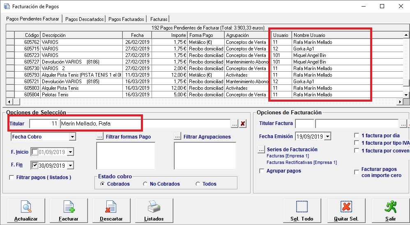Select Pagos Pendientes Facturar tab
410x225 pixels.
click(32, 19)
